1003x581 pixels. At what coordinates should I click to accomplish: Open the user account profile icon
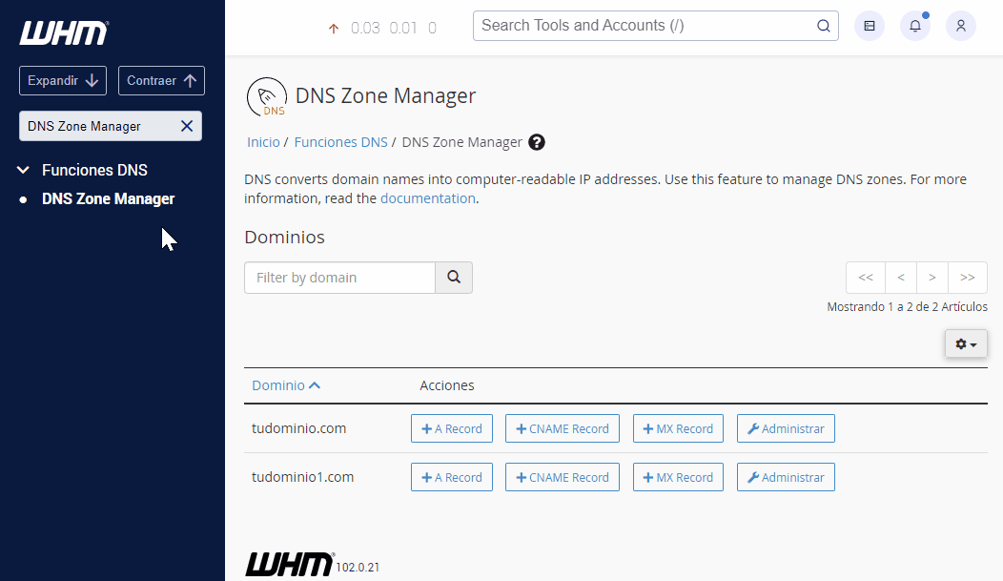tap(960, 26)
